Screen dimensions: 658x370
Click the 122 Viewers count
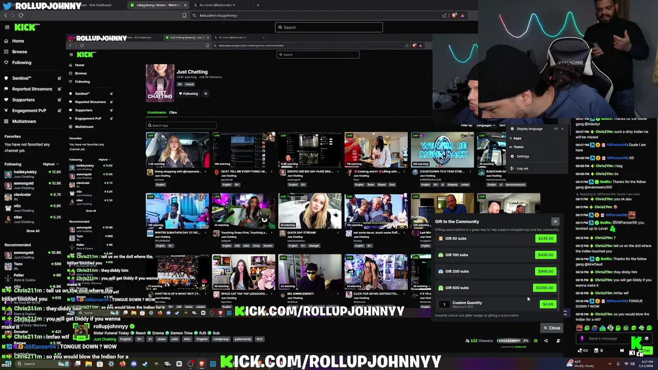tap(479, 341)
